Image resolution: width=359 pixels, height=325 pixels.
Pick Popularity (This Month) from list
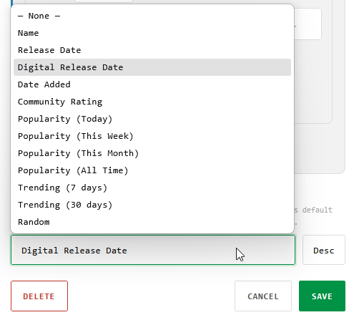[x=152, y=153]
